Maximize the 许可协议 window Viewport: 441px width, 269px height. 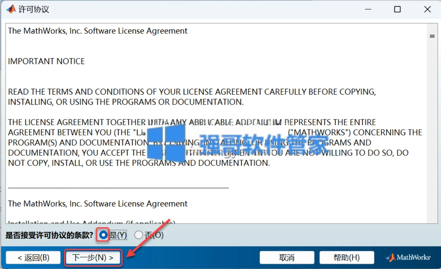[397, 9]
